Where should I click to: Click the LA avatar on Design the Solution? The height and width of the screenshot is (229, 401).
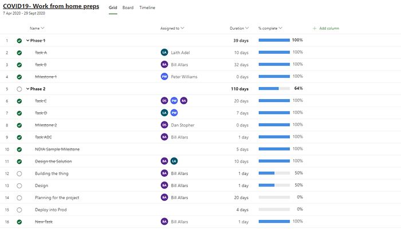174,161
